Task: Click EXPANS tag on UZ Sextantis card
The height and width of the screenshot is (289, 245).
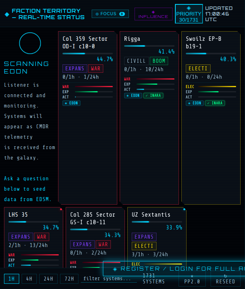Action: (144, 237)
